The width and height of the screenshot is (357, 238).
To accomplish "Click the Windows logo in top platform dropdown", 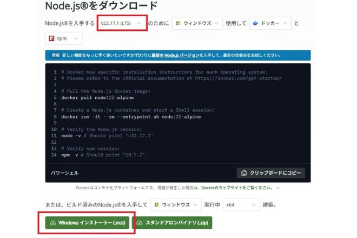I will (178, 23).
